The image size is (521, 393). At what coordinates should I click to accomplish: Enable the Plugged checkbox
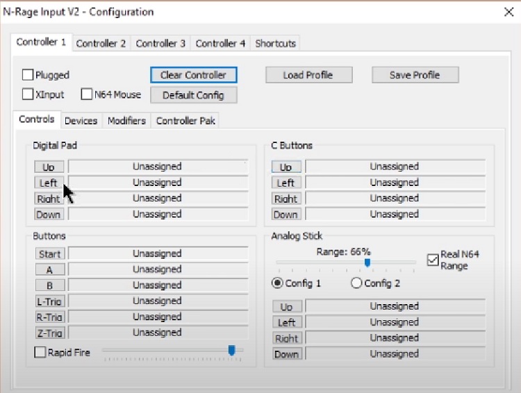click(28, 75)
